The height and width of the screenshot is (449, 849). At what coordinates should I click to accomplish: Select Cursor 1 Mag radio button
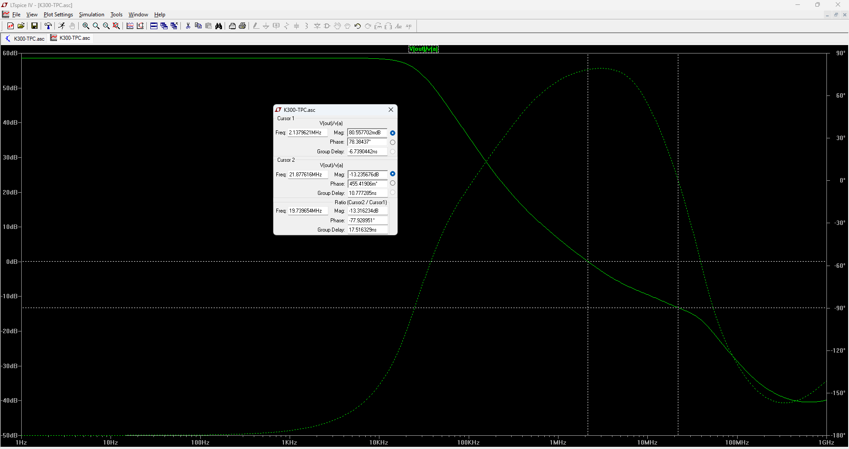pyautogui.click(x=393, y=133)
